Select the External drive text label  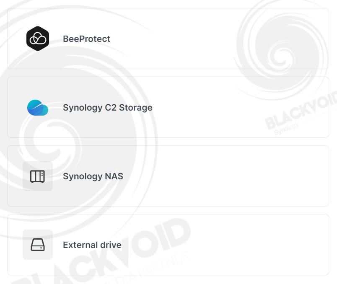tap(92, 245)
